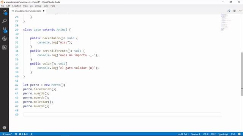Open the Go menu
This screenshot has height=136, width=243.
pyautogui.click(x=31, y=6)
